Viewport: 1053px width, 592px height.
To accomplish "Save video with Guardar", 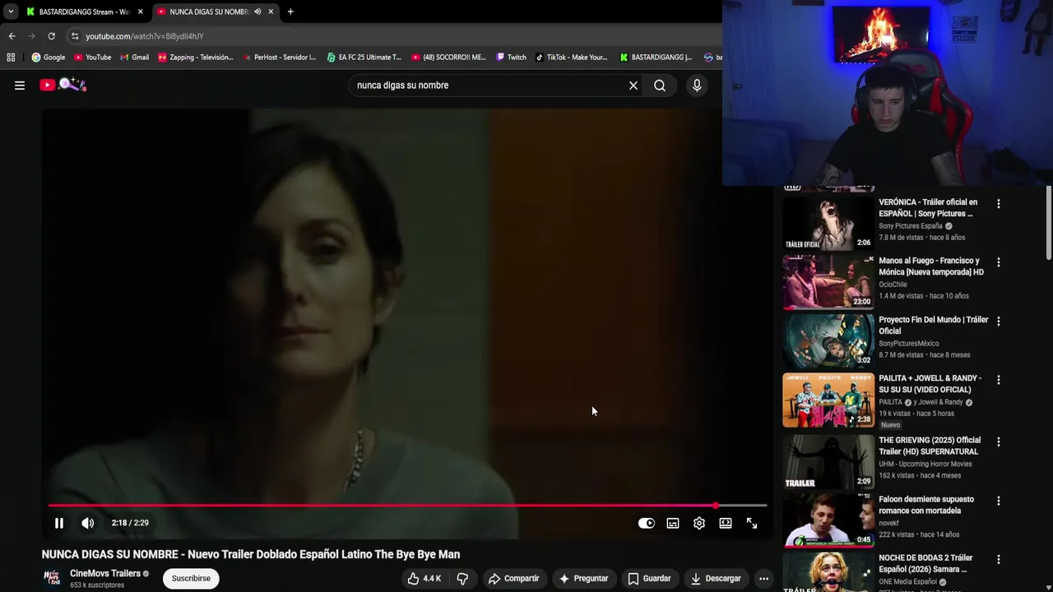I will click(x=649, y=578).
